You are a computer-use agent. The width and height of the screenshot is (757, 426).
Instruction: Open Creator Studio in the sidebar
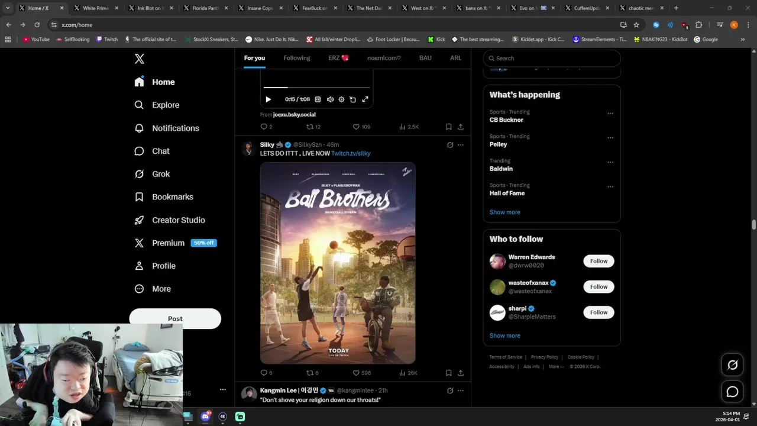[170, 220]
